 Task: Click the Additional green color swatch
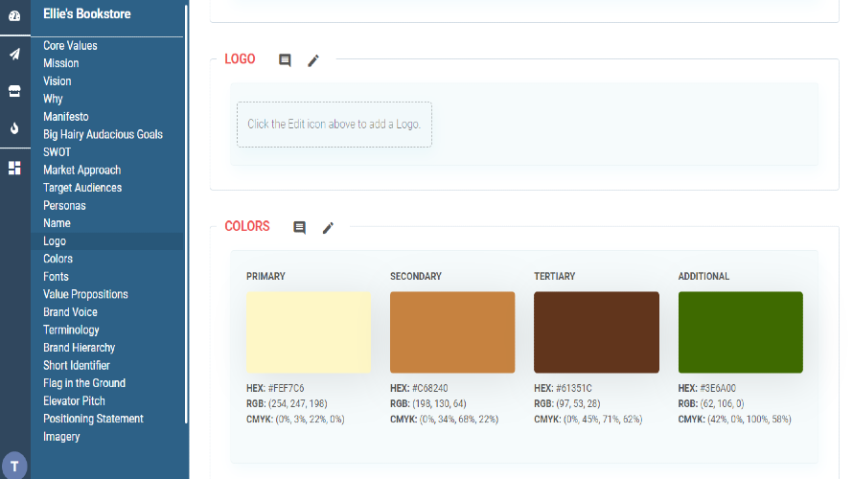pyautogui.click(x=740, y=332)
